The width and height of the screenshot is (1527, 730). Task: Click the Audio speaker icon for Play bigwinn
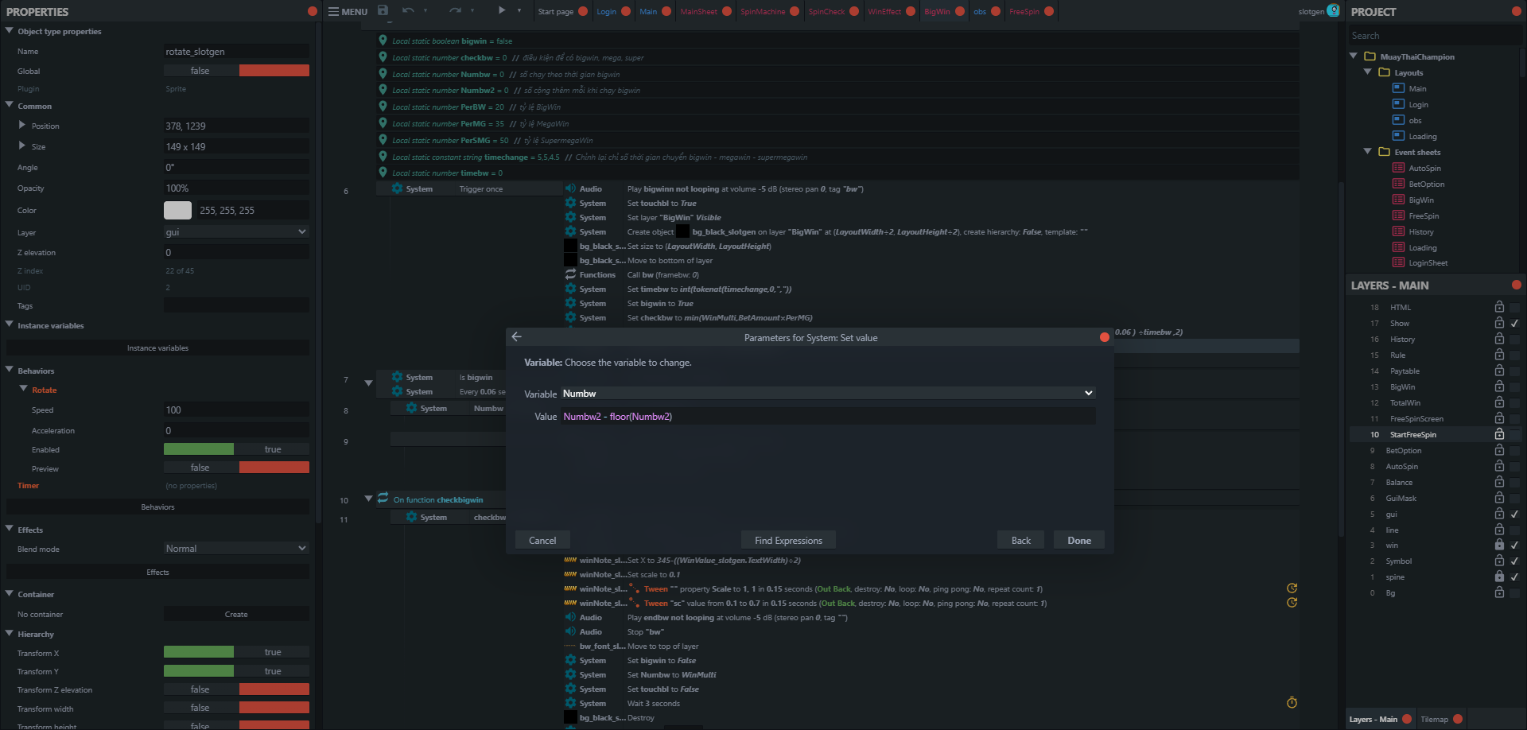coord(570,188)
